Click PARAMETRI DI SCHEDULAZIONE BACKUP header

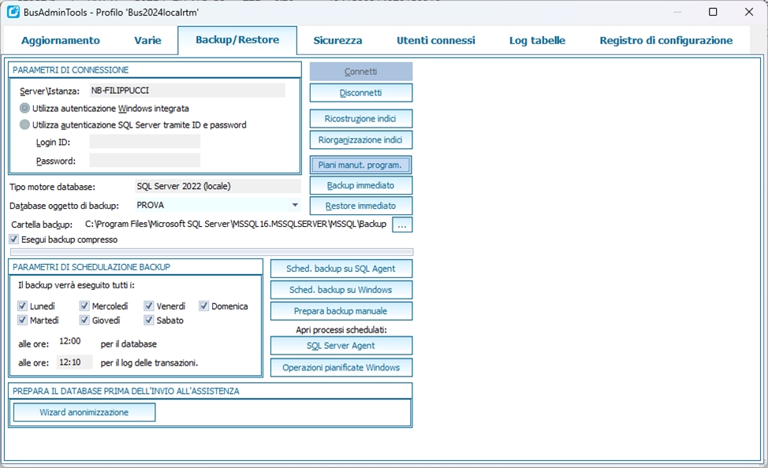91,267
